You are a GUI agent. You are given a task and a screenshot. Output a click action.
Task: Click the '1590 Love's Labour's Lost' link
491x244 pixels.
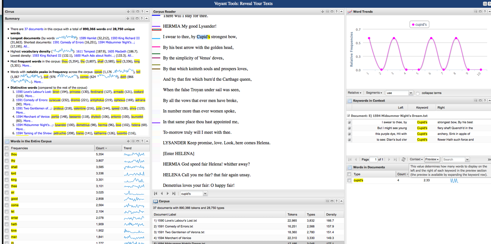(34, 92)
